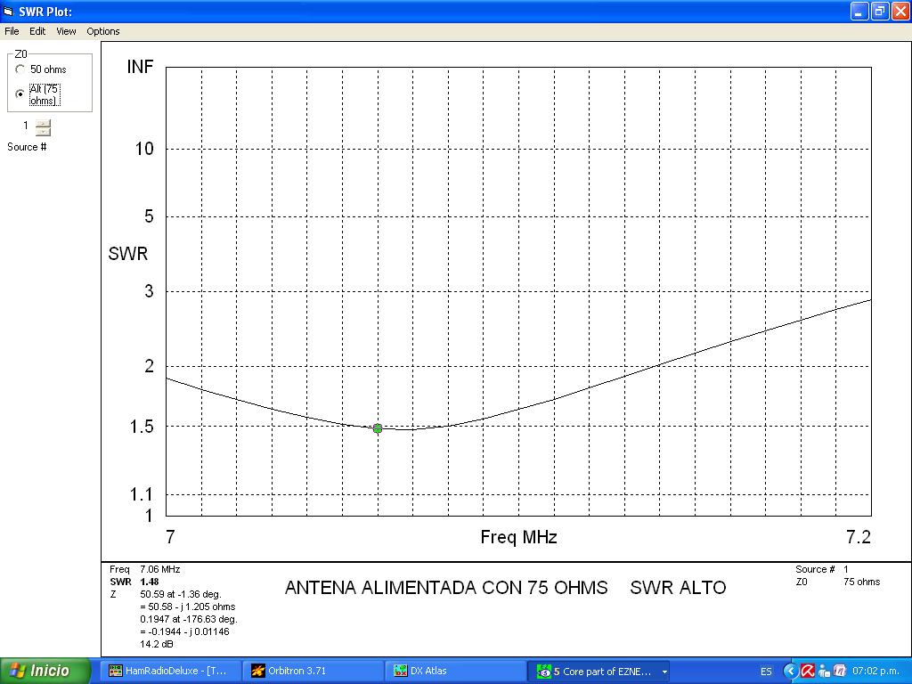Viewport: 912px width, 684px height.
Task: Click the 7.2 frequency axis end label
Action: tap(859, 537)
